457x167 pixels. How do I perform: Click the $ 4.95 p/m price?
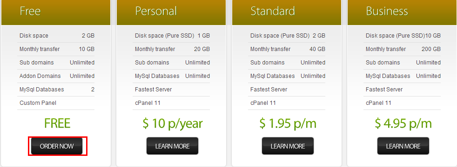click(x=403, y=124)
